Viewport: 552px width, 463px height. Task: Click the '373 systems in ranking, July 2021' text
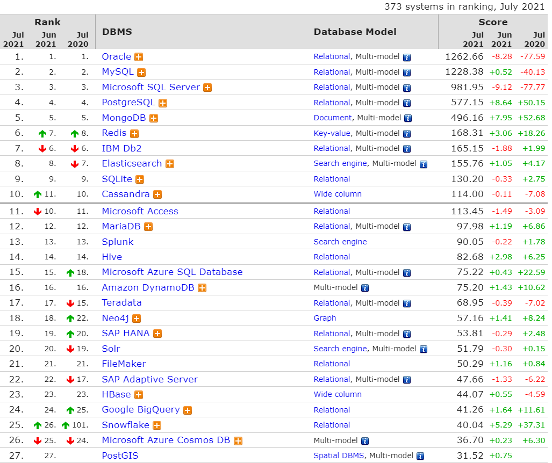click(464, 6)
